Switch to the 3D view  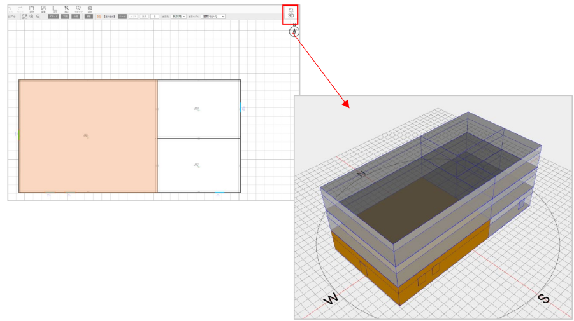pyautogui.click(x=291, y=12)
